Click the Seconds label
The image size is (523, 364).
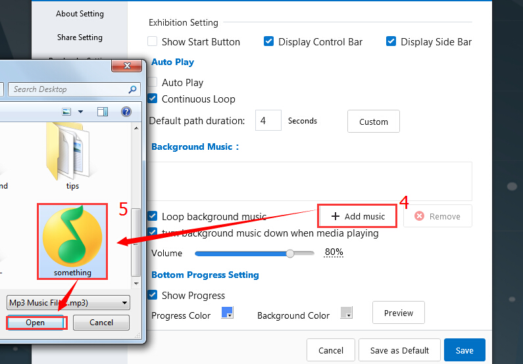coord(303,120)
